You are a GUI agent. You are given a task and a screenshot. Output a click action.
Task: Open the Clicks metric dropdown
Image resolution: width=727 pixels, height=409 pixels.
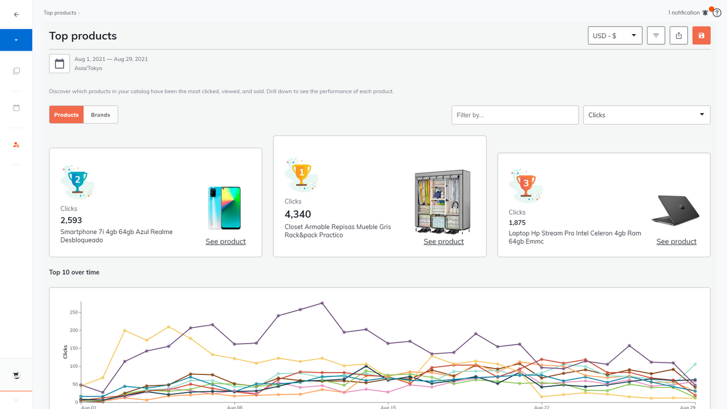pos(646,115)
